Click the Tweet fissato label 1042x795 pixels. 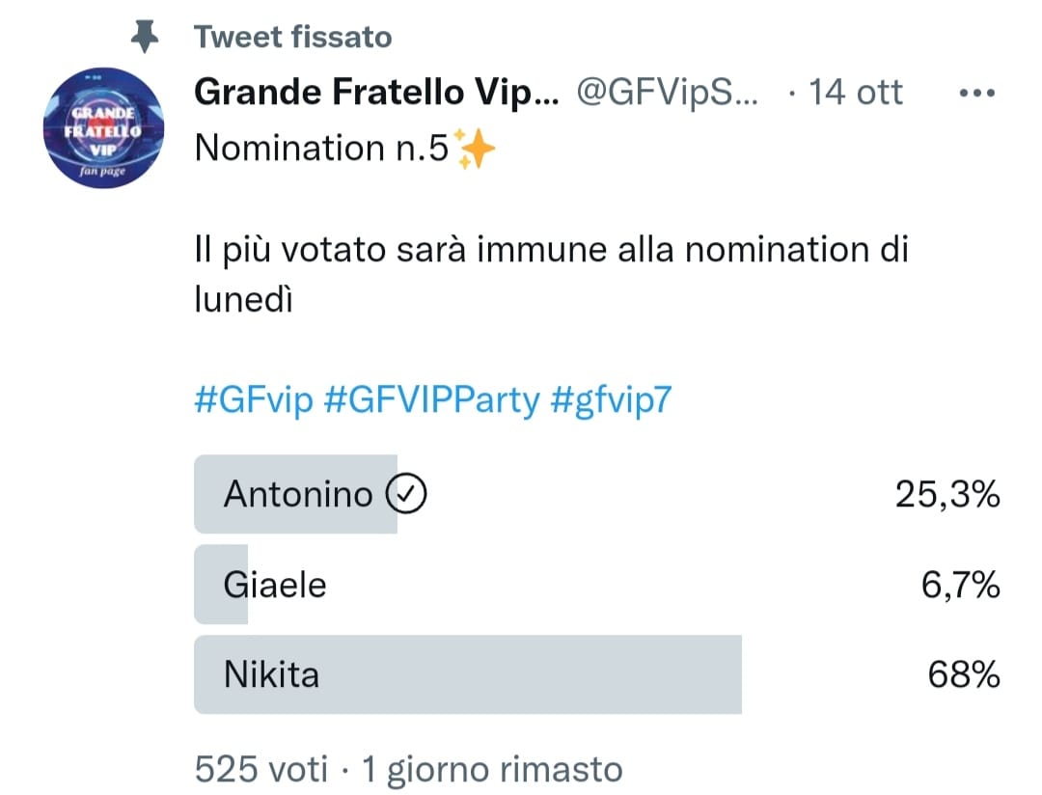point(293,38)
